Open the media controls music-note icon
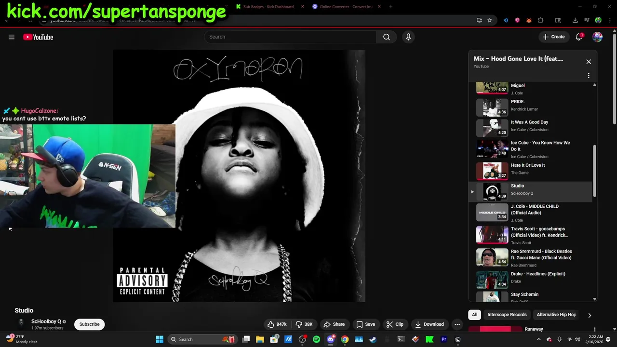The image size is (617, 347). click(x=587, y=20)
